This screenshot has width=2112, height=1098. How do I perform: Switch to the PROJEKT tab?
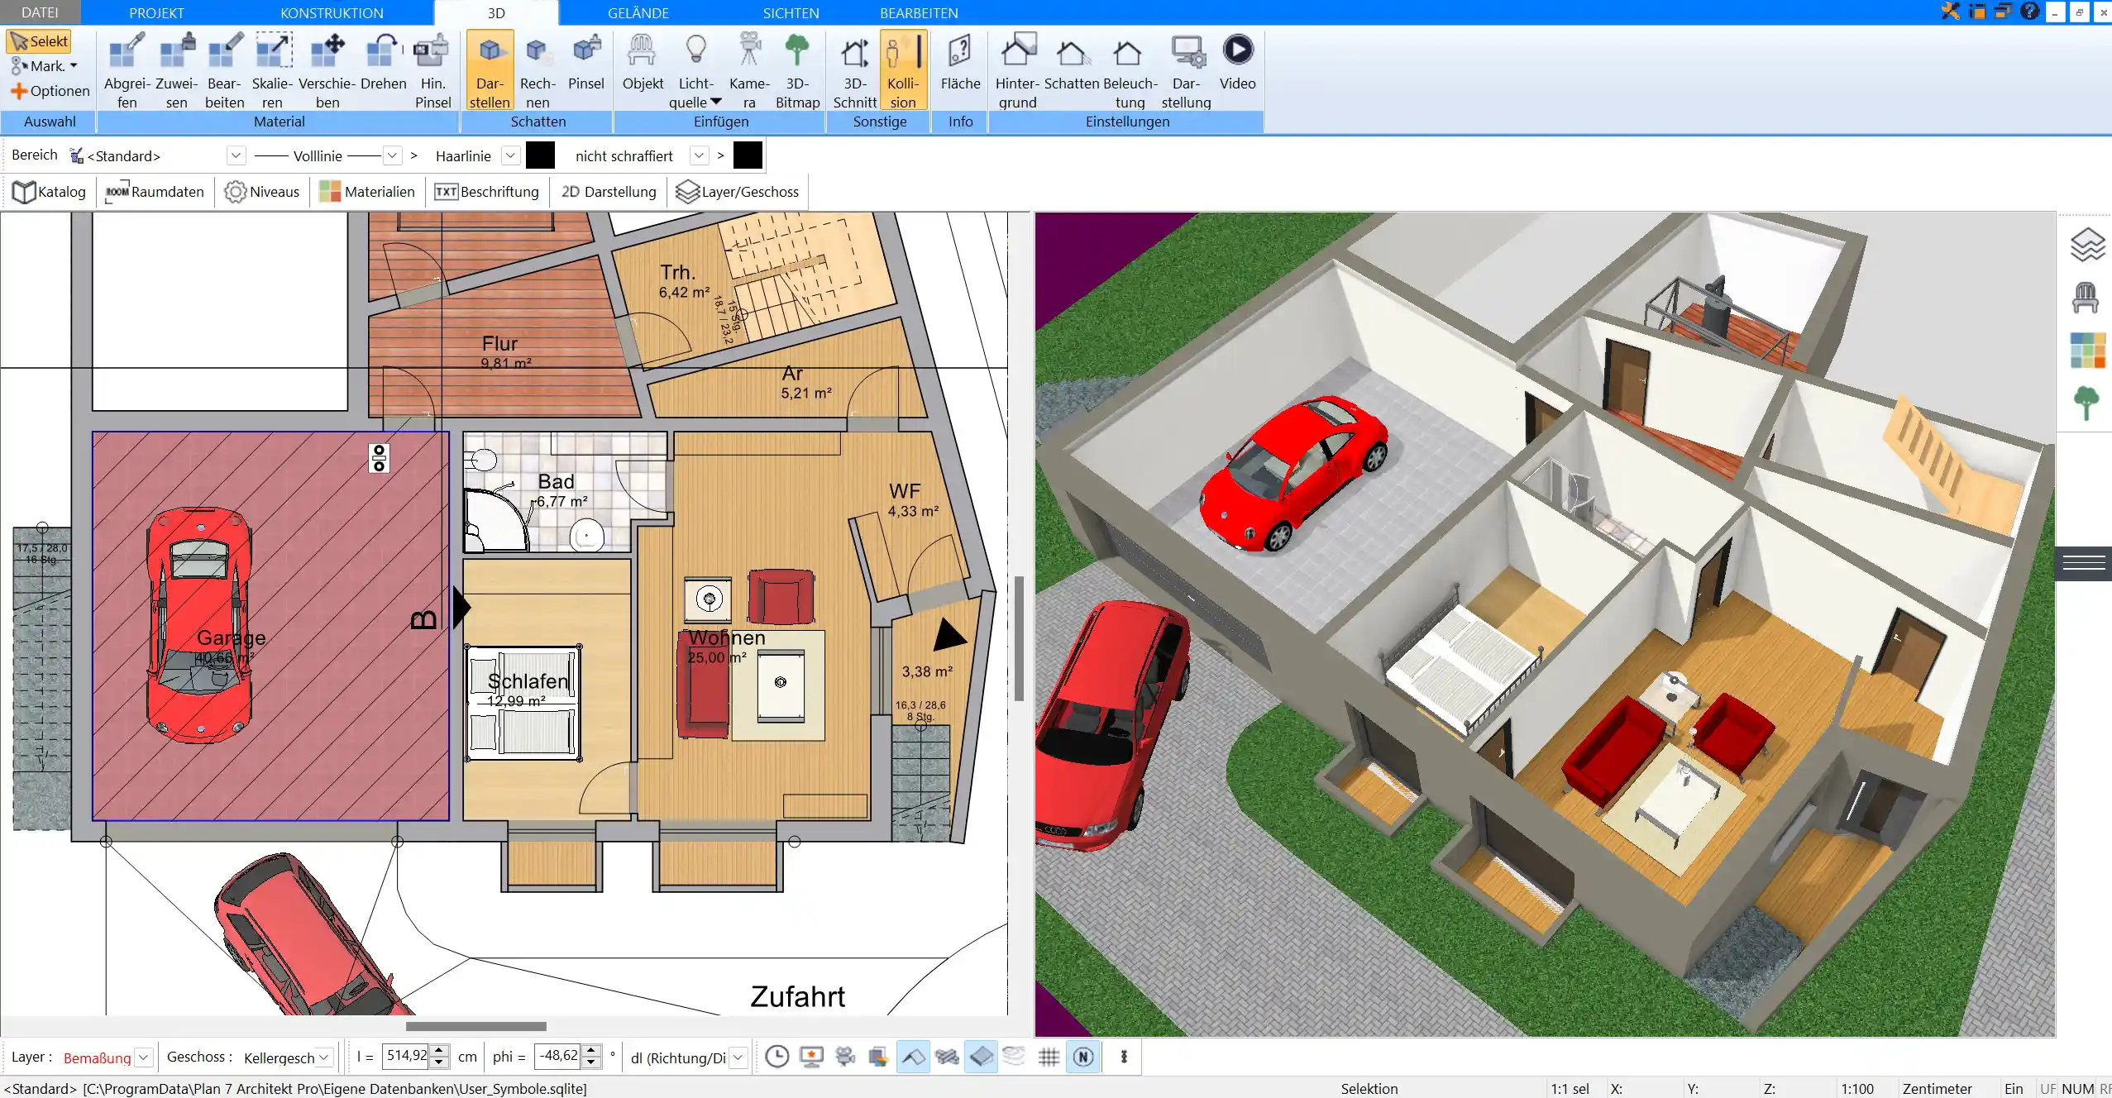[x=156, y=12]
